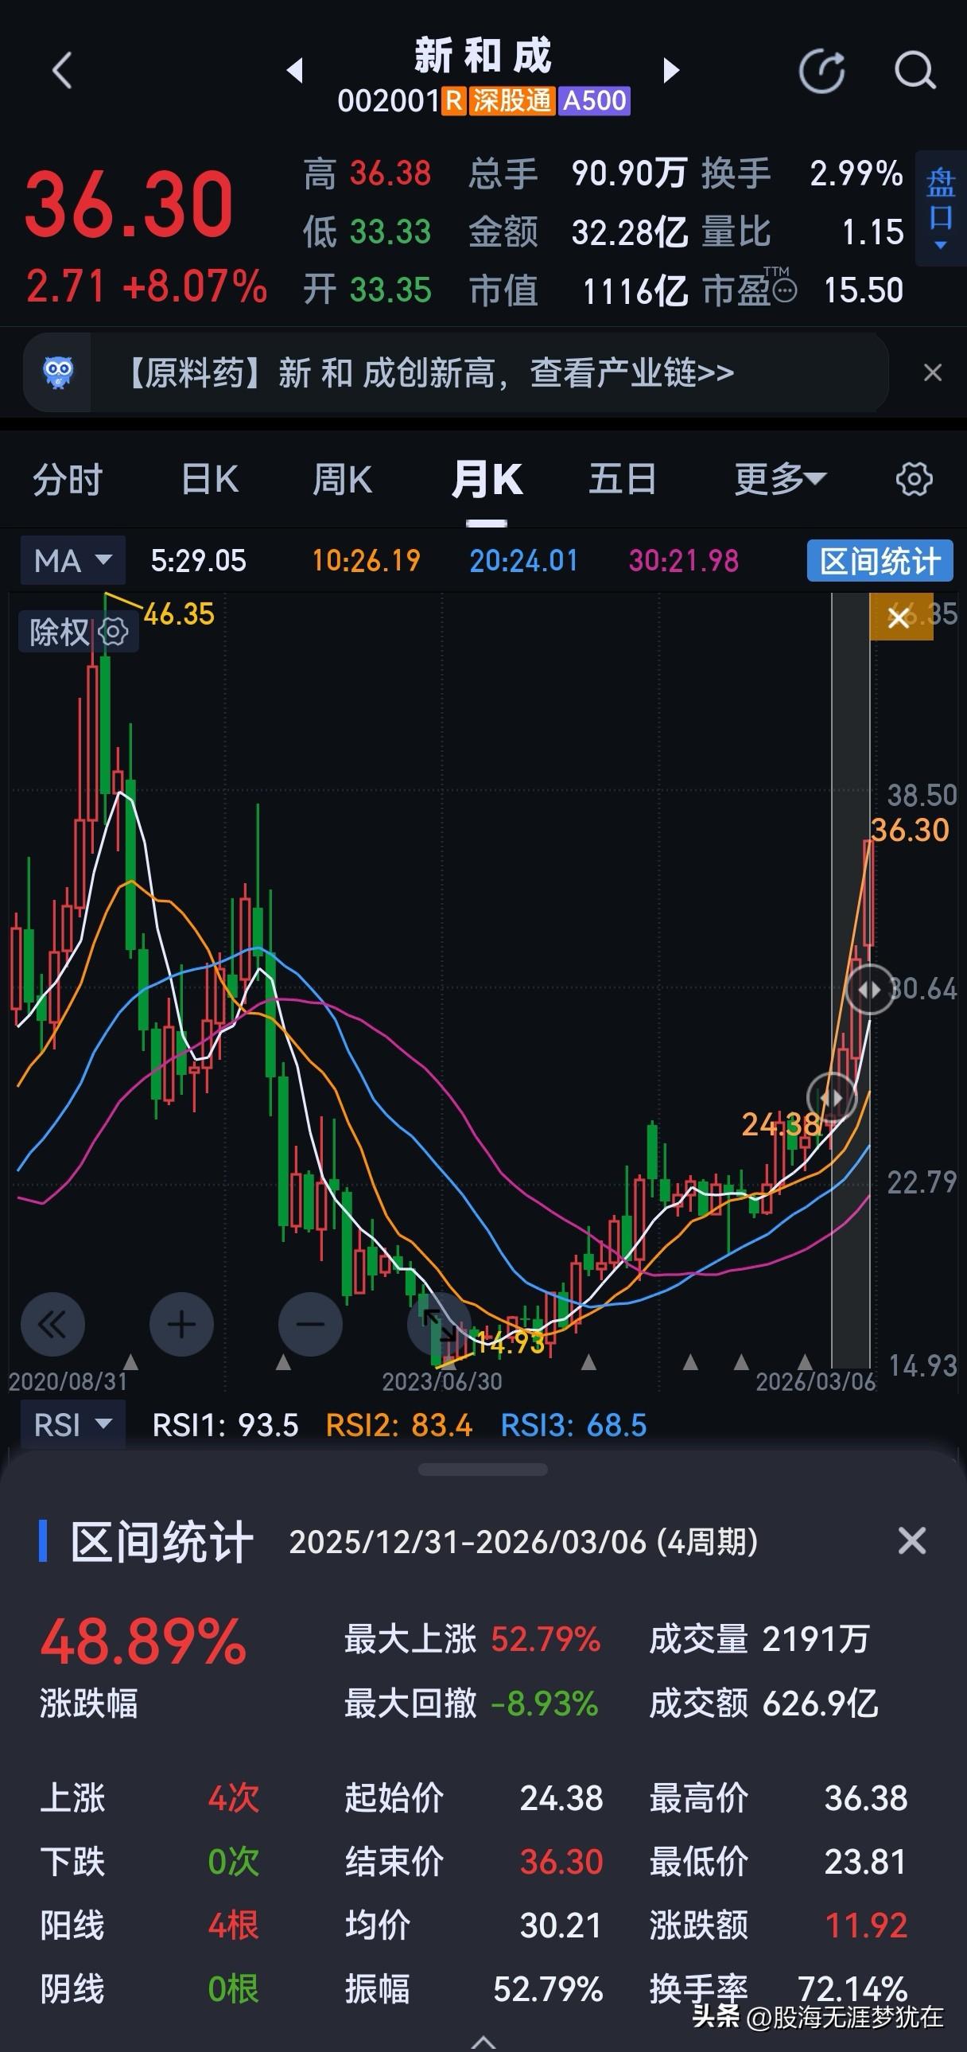Viewport: 967px width, 2052px height.
Task: Open the MA indicator dropdown
Action: (x=72, y=561)
